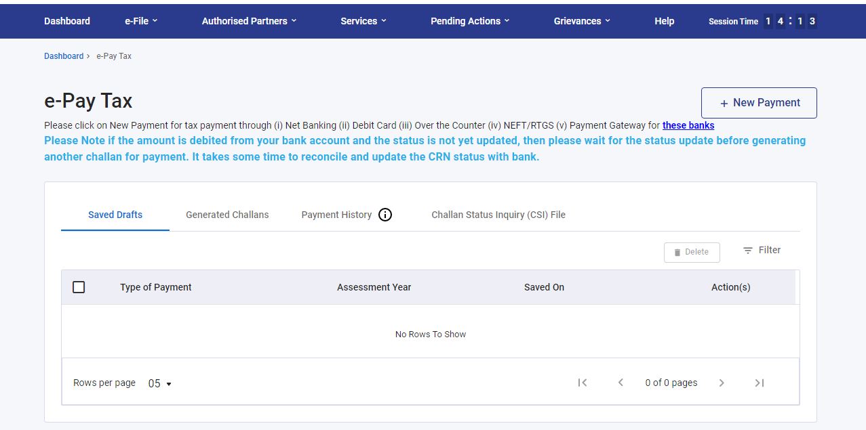This screenshot has width=866, height=430.
Task: Tick the select-all checkbox in table header
Action: [79, 287]
